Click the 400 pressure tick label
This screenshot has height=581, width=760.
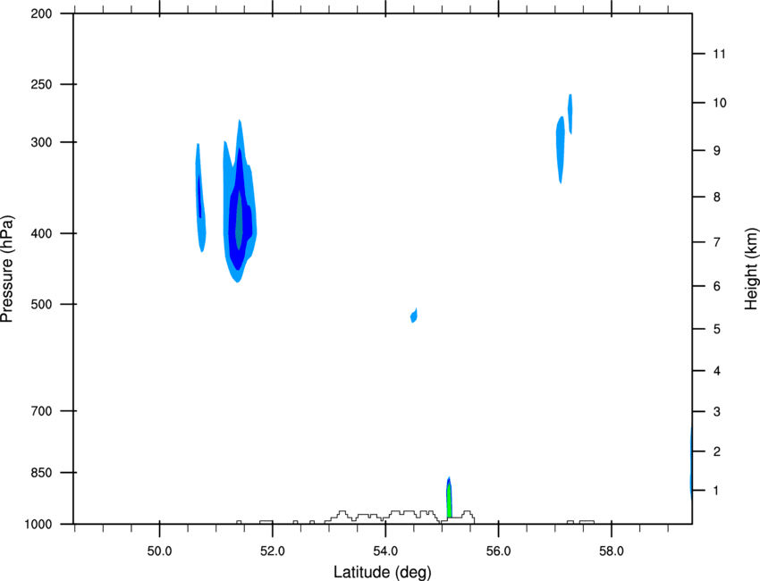click(41, 233)
